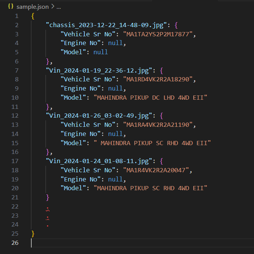The width and height of the screenshot is (254, 254).
Task: Click "Vehicle Sr No" key on line 8
Action: click(x=88, y=79)
